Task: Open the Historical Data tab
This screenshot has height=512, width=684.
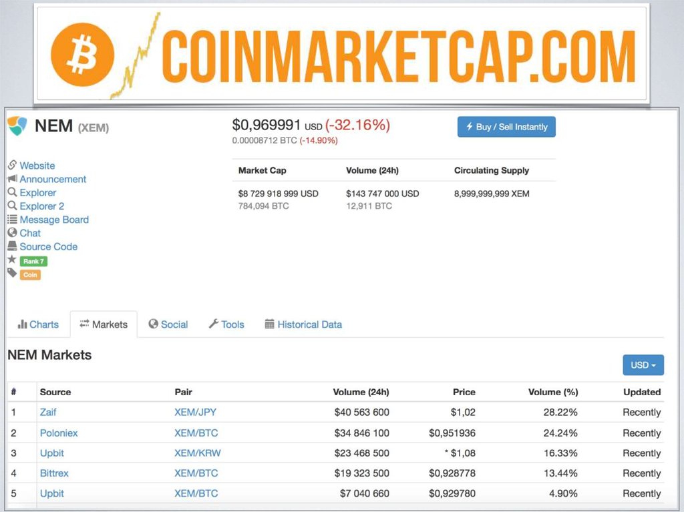Action: 304,324
